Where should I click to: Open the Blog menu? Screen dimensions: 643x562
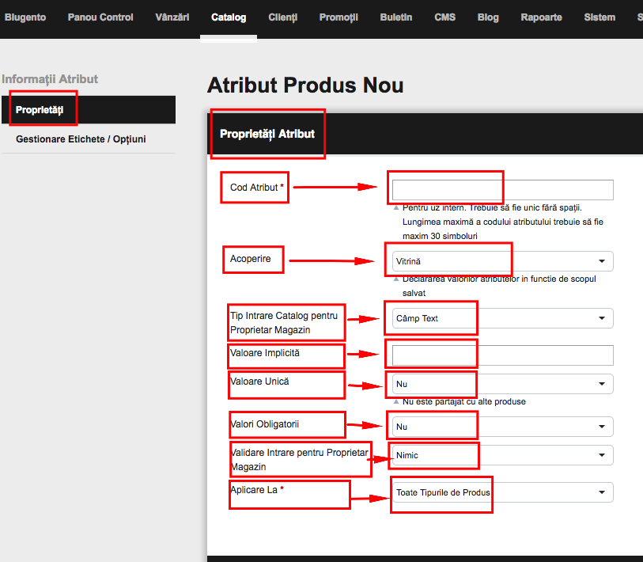click(487, 17)
